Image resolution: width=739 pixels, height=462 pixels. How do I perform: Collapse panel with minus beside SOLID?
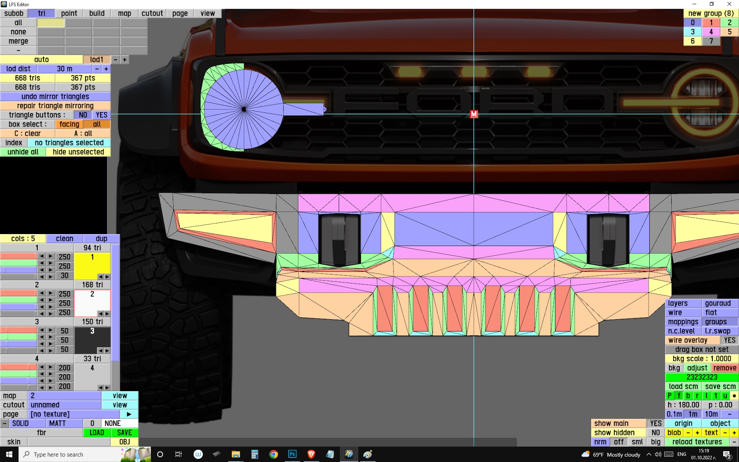(x=4, y=423)
